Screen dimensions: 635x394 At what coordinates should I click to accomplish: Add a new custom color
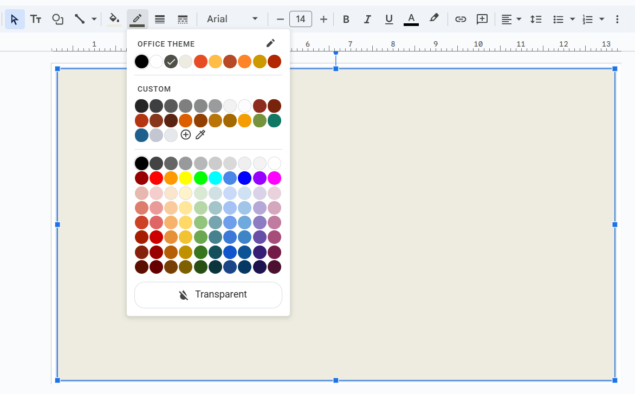pyautogui.click(x=186, y=134)
